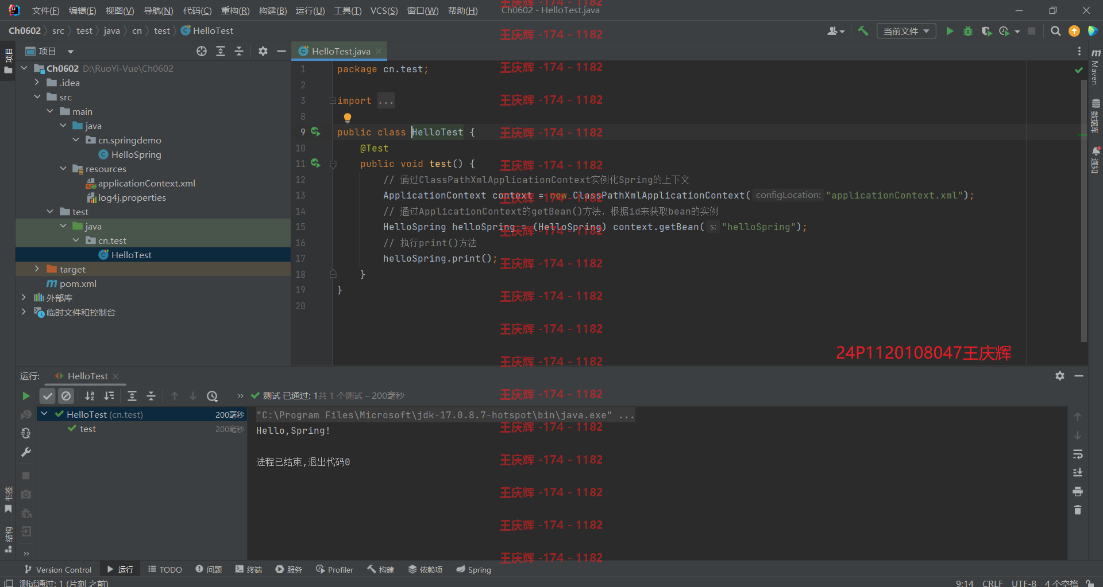
Task: Toggle soft-wrap in console
Action: tap(1078, 454)
